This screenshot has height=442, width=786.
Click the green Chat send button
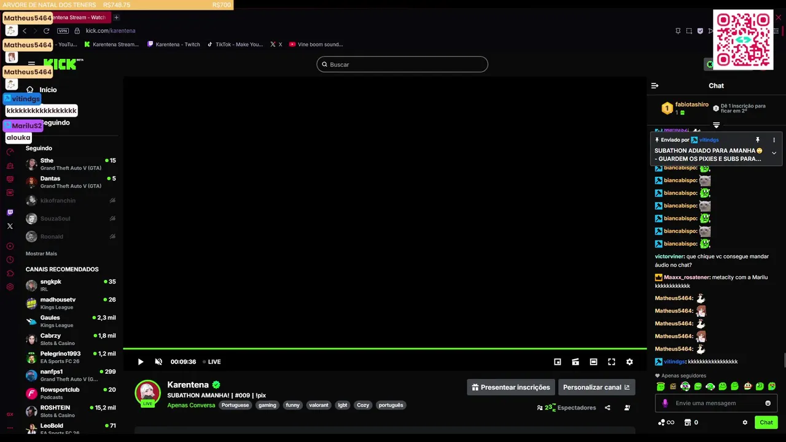[x=766, y=422]
